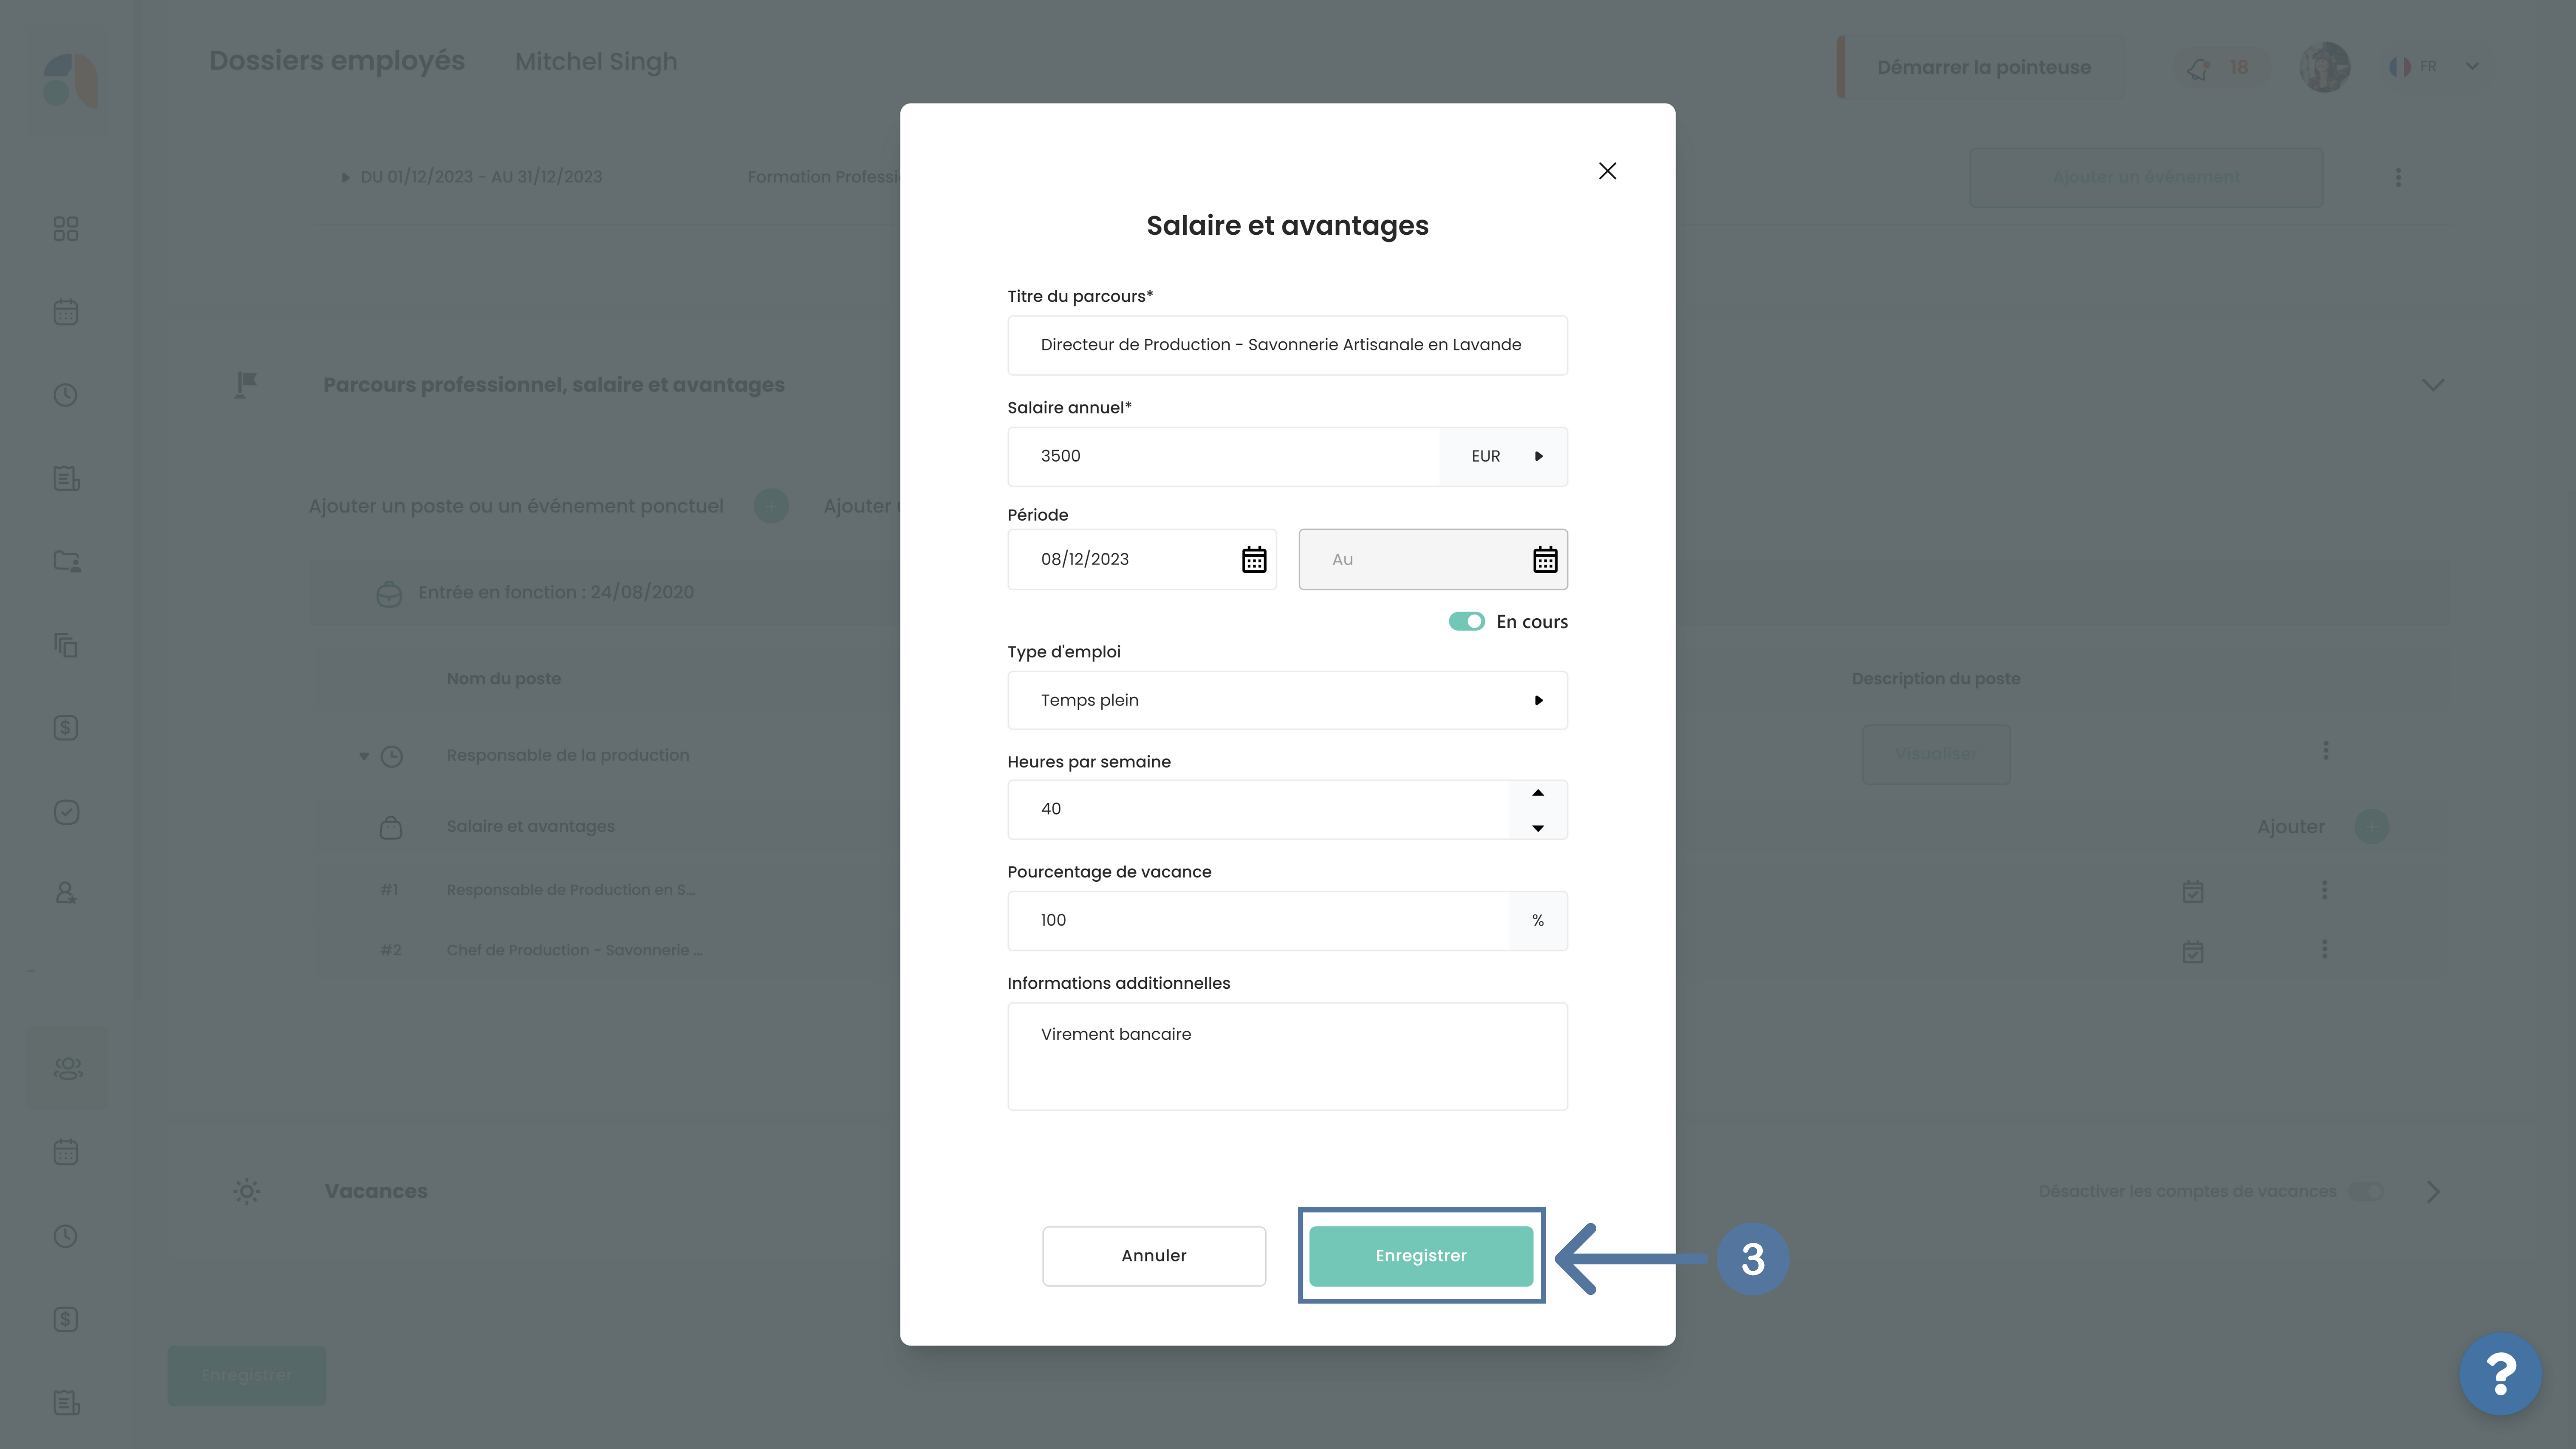
Task: Toggle the En cours switch
Action: pyautogui.click(x=1466, y=622)
